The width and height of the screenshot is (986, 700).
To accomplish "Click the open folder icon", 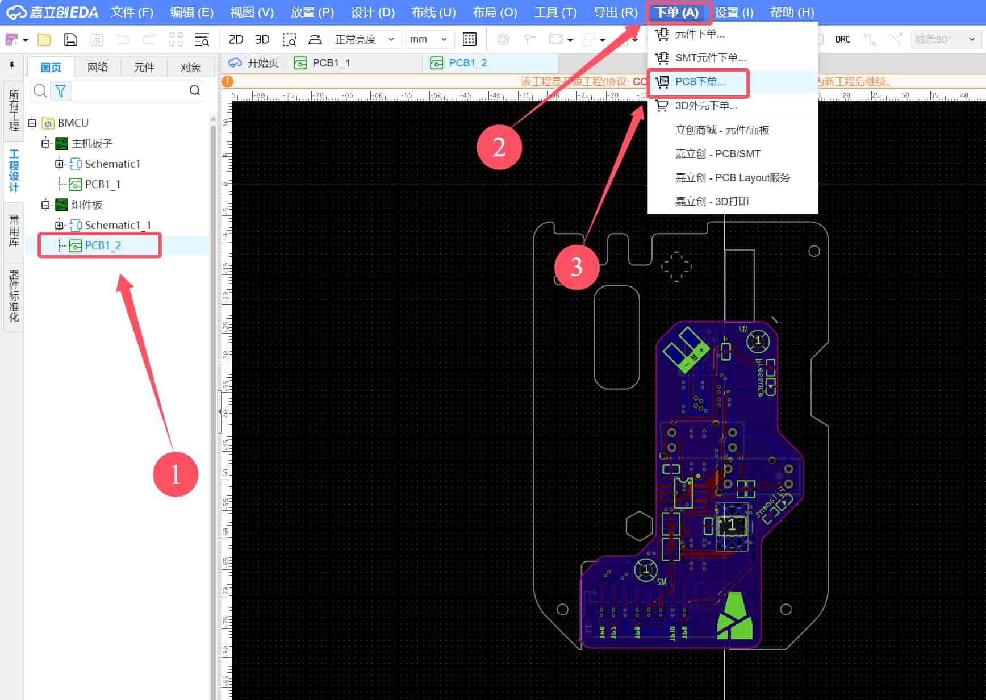I will [44, 40].
